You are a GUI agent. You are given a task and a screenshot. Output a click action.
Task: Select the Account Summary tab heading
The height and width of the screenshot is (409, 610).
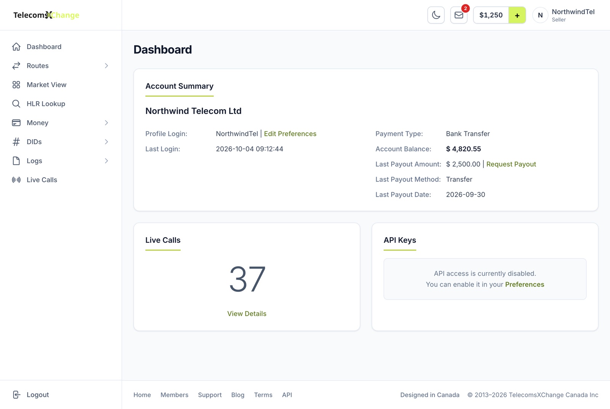pyautogui.click(x=179, y=86)
